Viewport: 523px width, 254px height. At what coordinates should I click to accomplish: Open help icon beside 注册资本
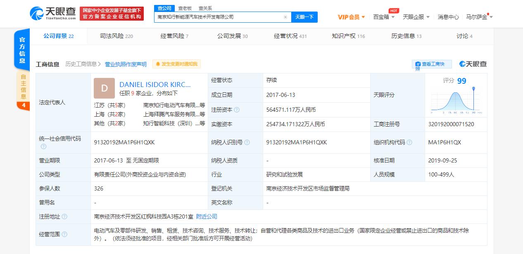point(237,110)
